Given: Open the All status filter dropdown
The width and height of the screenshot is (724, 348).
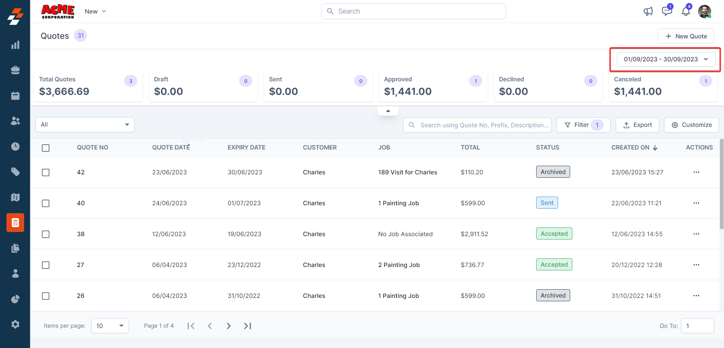Looking at the screenshot, I should [85, 125].
